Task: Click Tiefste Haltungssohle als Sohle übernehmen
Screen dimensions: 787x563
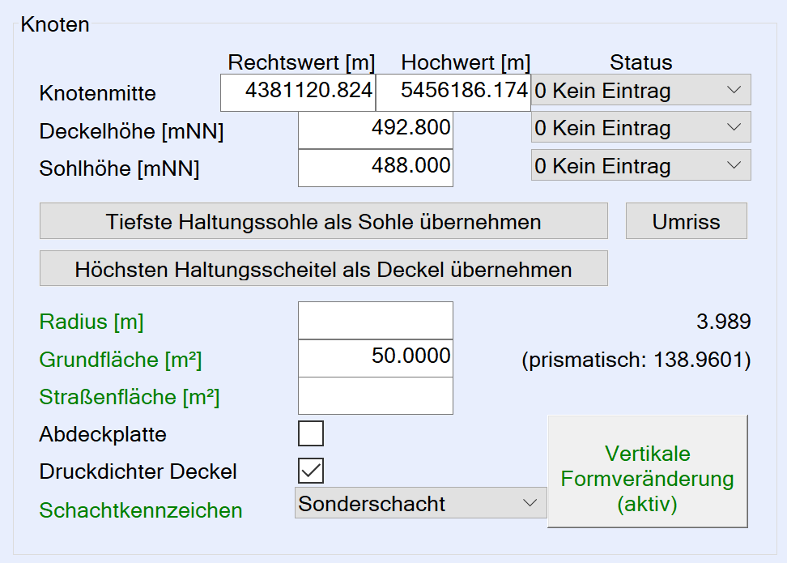Action: coord(323,221)
